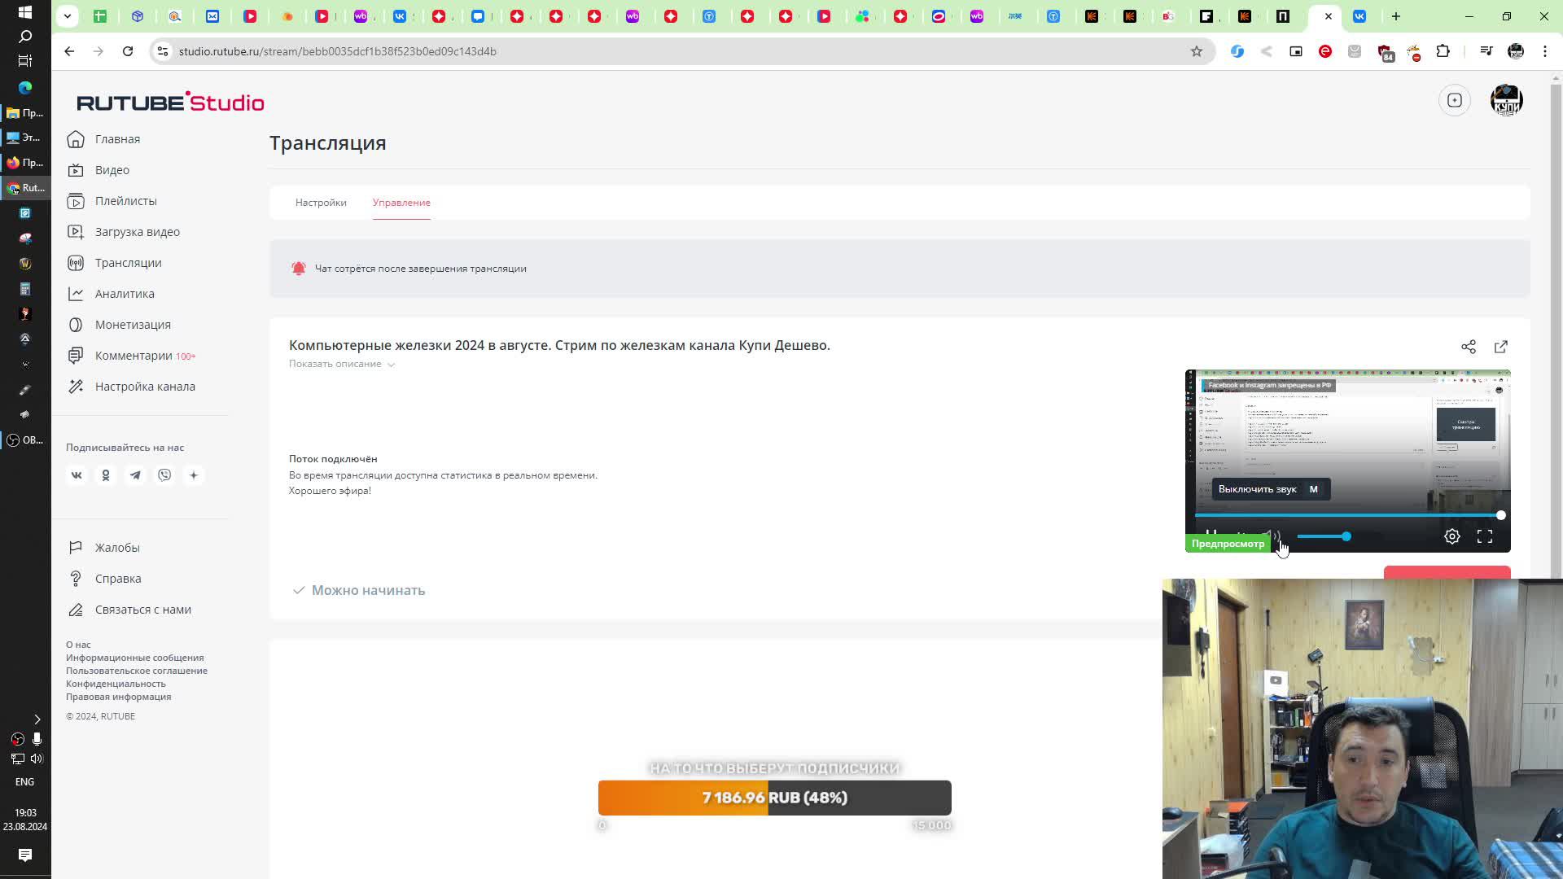Open Chrome tab search dropdown arrow
Image resolution: width=1563 pixels, height=879 pixels.
point(68,16)
